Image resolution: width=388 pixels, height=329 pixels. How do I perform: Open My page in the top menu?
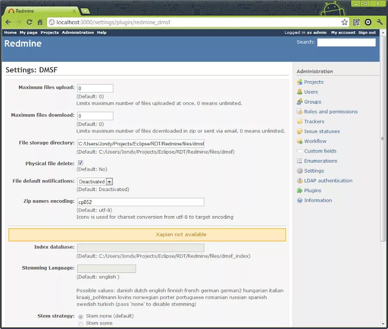click(x=28, y=32)
